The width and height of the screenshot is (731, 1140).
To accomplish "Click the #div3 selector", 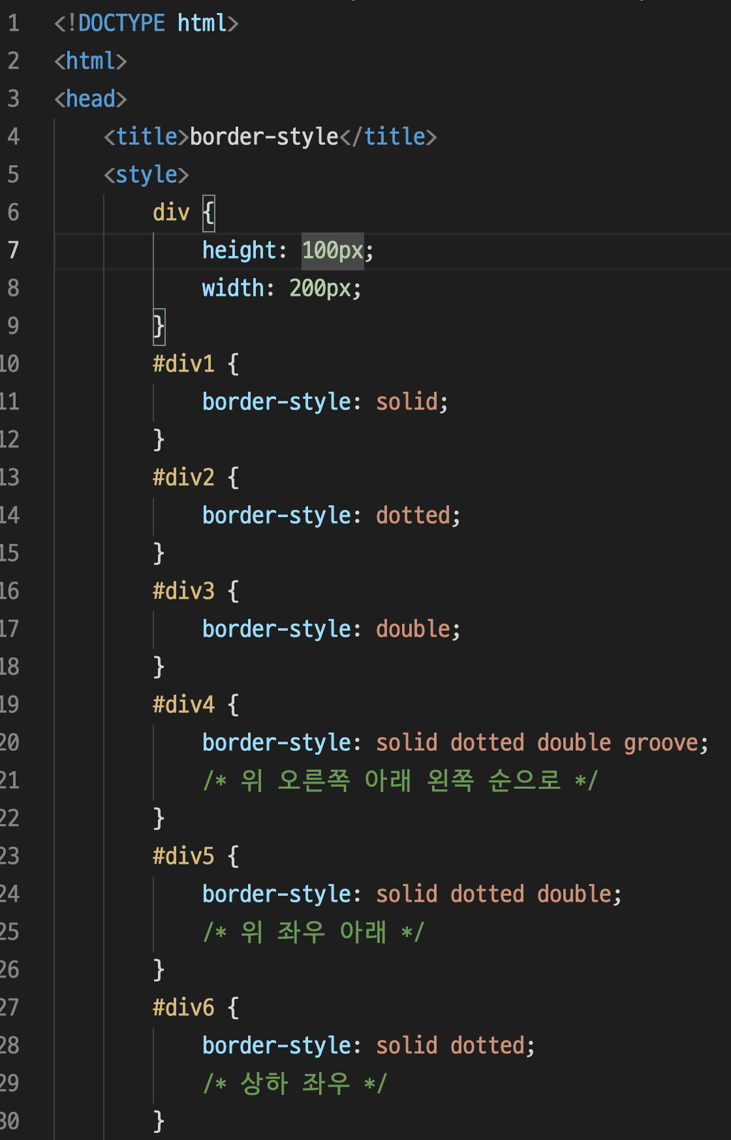I will (x=183, y=592).
